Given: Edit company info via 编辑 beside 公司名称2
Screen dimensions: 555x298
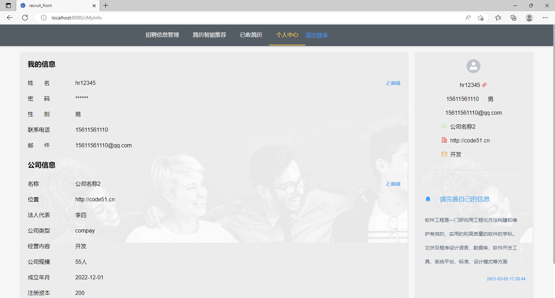Looking at the screenshot, I should coord(393,184).
